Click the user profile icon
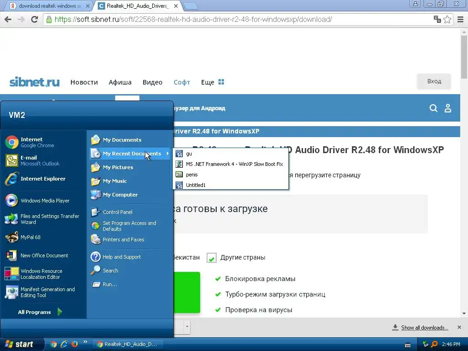The image size is (468, 351). pyautogui.click(x=448, y=108)
